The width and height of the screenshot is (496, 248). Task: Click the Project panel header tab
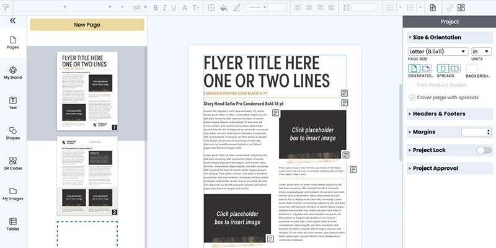pyautogui.click(x=449, y=22)
